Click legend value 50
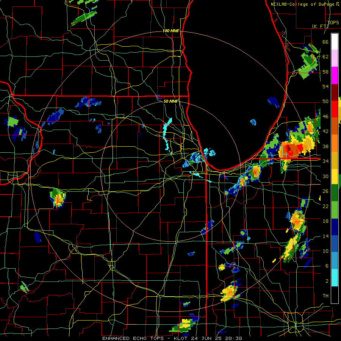The height and width of the screenshot is (341, 341). coord(325,102)
